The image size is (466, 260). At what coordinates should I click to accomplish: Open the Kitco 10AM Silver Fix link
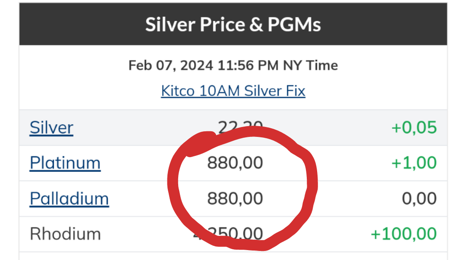pos(233,91)
